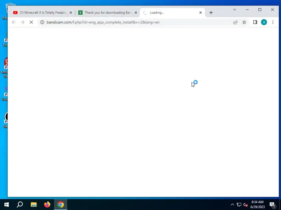Stop loading the page with the X button

[31, 22]
